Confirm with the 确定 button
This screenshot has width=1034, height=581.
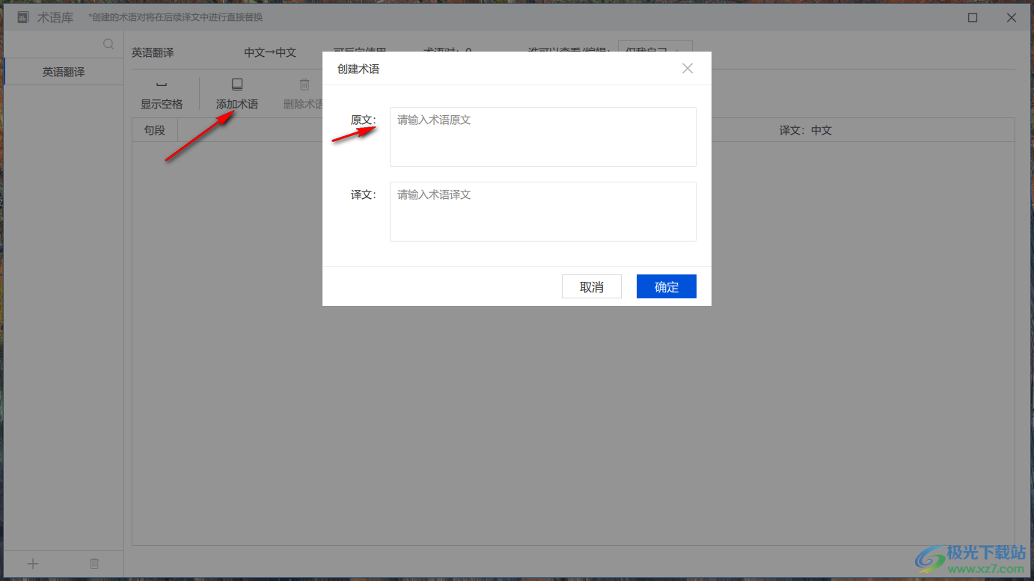click(x=667, y=286)
